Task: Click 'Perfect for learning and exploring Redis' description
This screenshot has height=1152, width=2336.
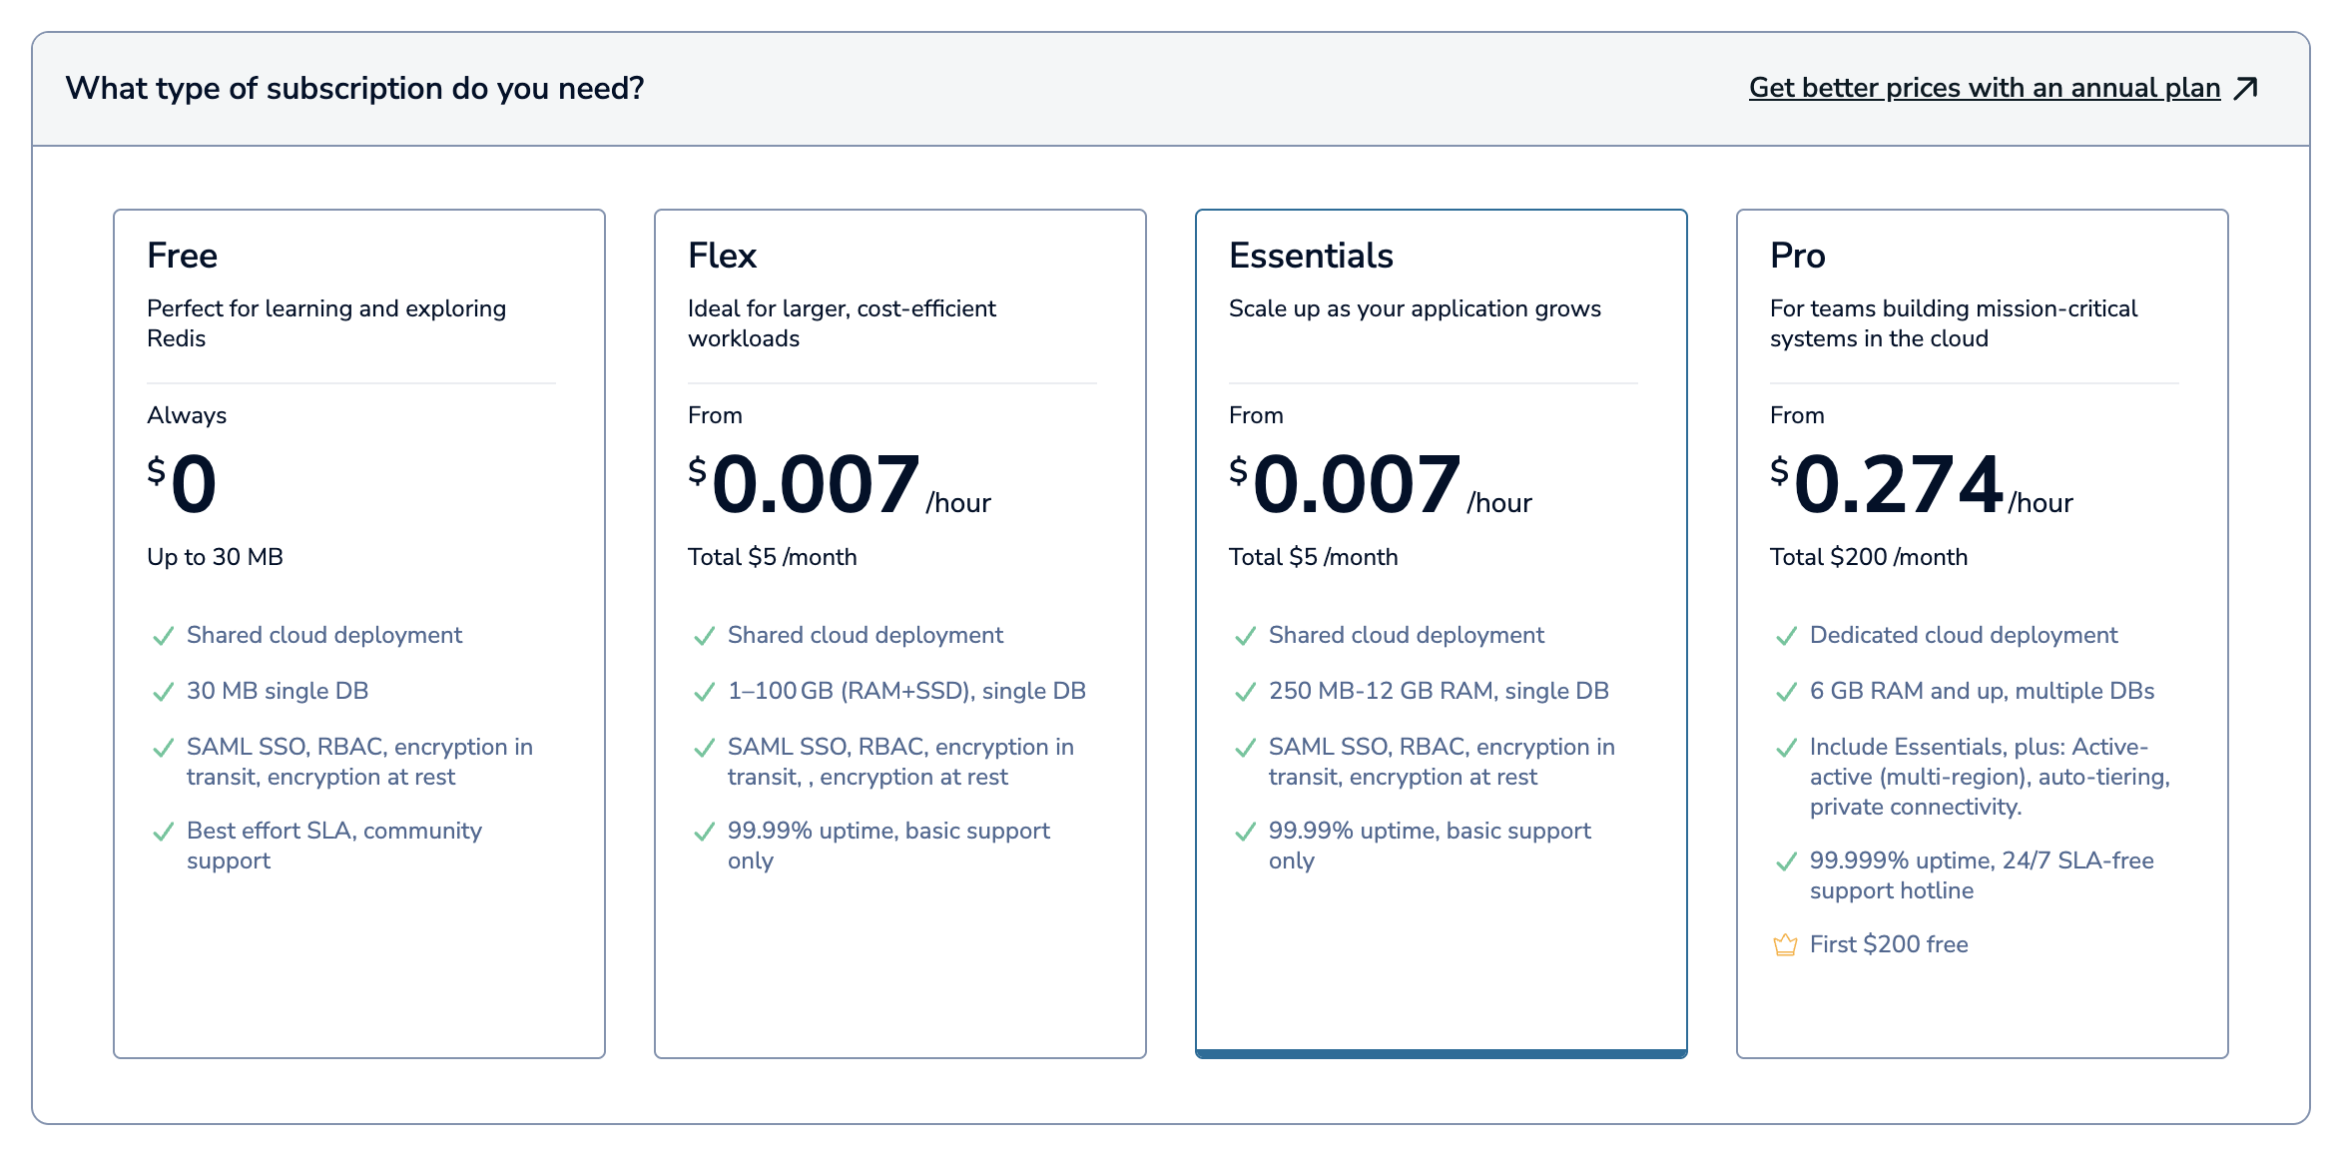Action: [x=326, y=323]
